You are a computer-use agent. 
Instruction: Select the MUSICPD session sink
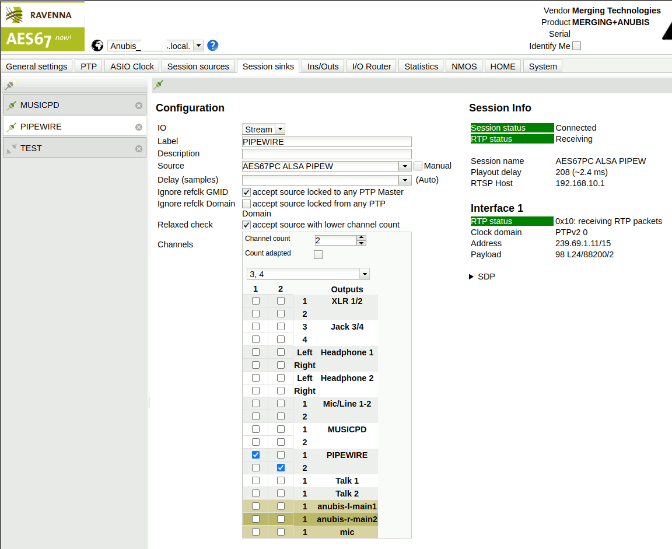(x=75, y=105)
